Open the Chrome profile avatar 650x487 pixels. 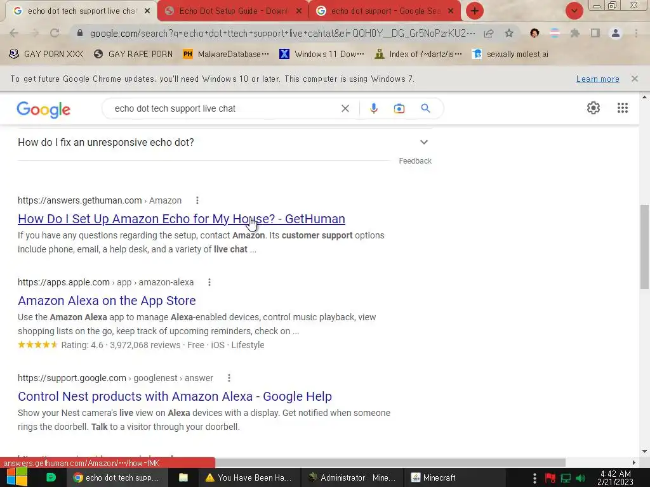click(x=616, y=33)
